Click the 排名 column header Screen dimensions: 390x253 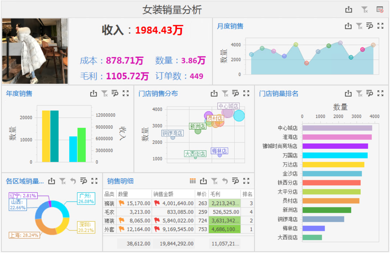point(247,194)
